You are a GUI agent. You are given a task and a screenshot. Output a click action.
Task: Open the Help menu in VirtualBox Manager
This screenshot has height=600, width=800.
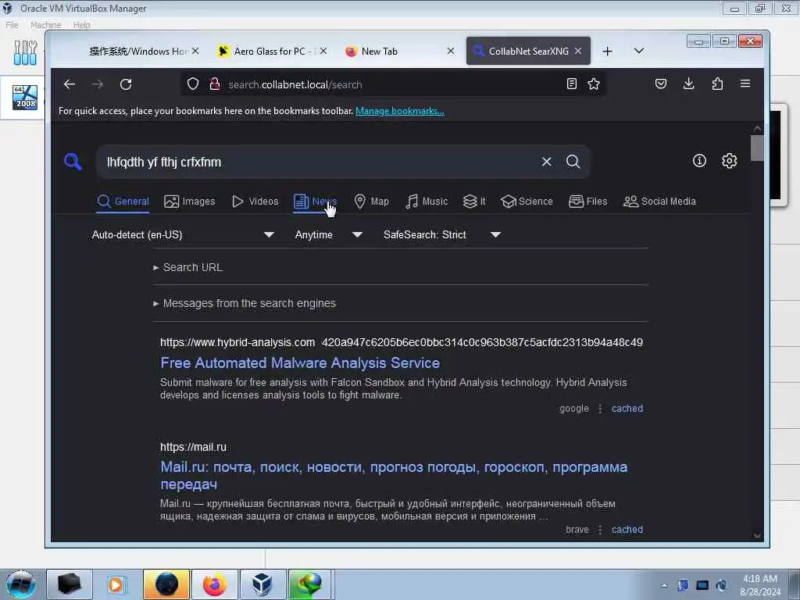tap(81, 24)
